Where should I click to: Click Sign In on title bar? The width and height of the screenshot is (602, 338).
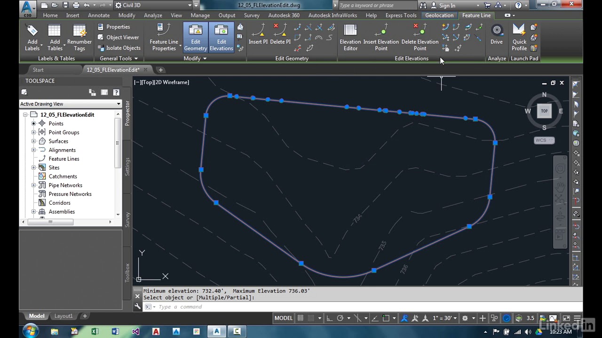447,5
